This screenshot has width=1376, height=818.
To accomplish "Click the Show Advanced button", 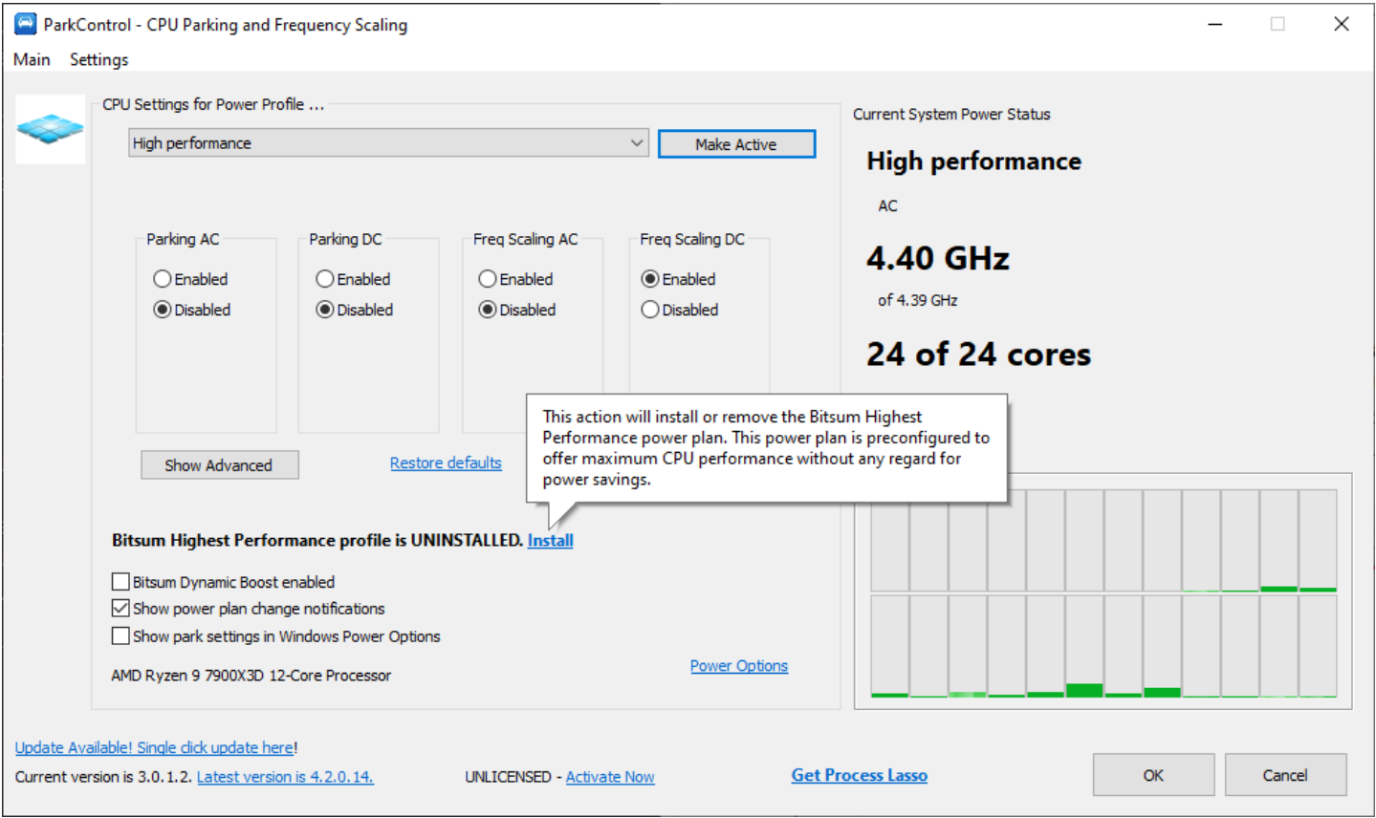I will click(219, 465).
